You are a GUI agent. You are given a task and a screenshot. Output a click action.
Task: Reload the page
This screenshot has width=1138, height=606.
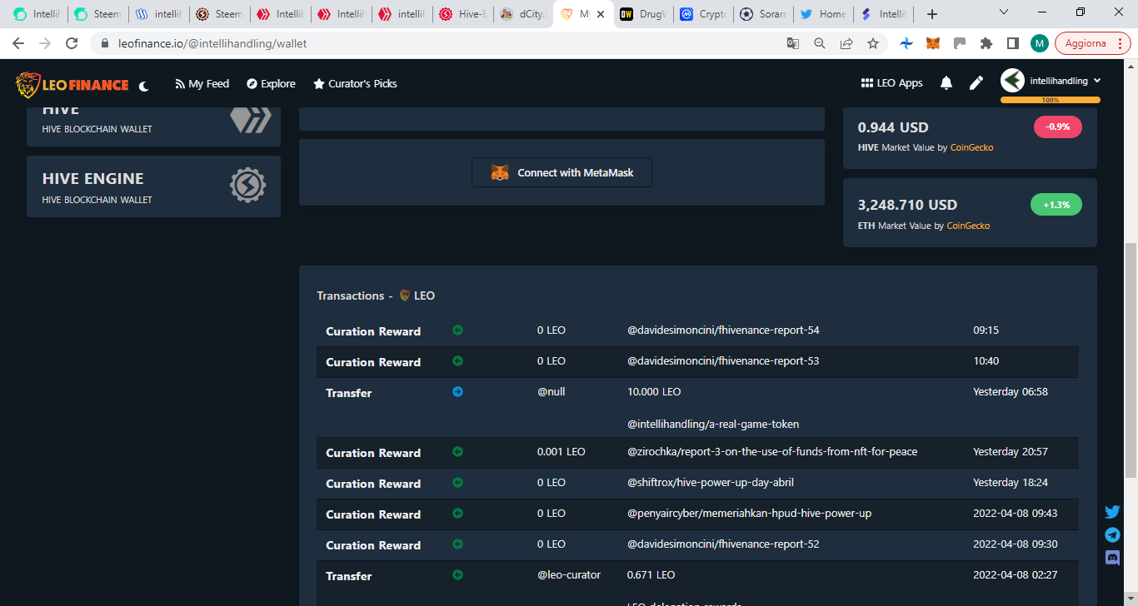(x=72, y=43)
